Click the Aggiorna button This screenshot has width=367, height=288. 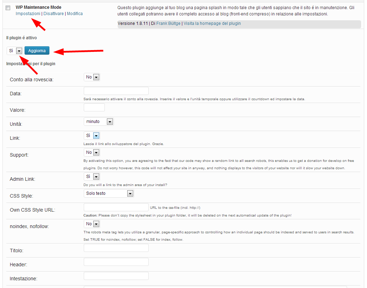click(x=37, y=50)
